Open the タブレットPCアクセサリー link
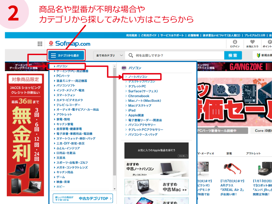Image resolution: width=272 pixels, height=204 pixels. click(146, 130)
